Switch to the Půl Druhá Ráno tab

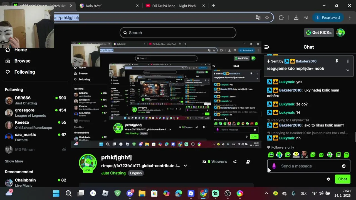click(x=175, y=6)
